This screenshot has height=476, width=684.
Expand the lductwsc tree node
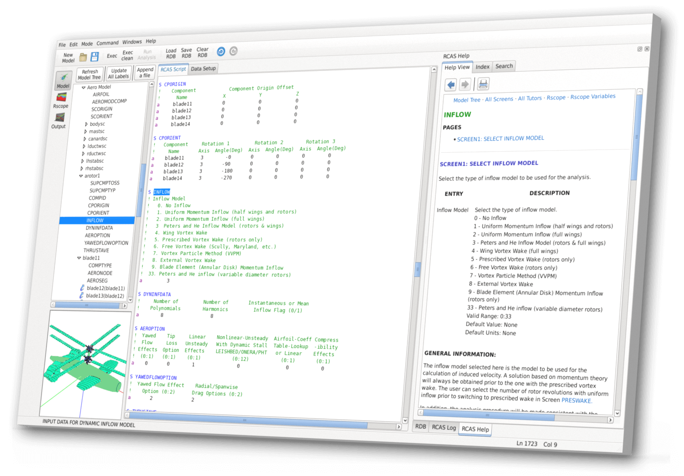click(x=84, y=146)
